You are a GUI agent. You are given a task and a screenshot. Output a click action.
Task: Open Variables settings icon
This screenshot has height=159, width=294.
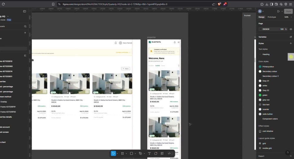pyautogui.click(x=291, y=37)
